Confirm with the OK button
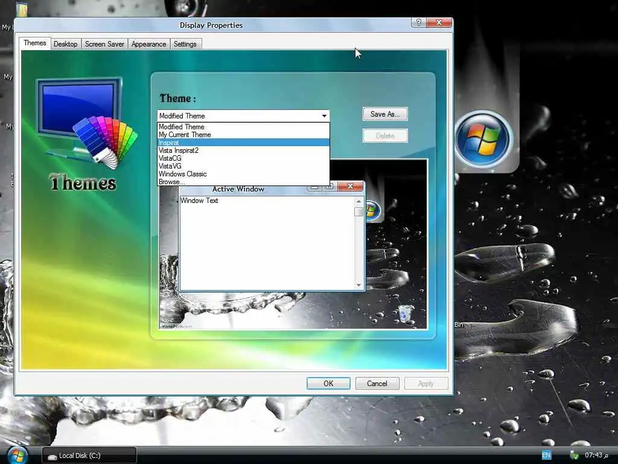618x464 pixels. 328,384
